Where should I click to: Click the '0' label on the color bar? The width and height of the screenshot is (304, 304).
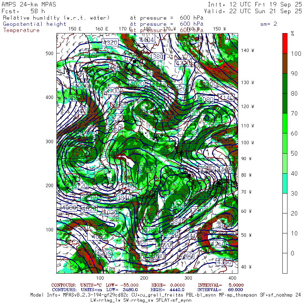pyautogui.click(x=293, y=253)
